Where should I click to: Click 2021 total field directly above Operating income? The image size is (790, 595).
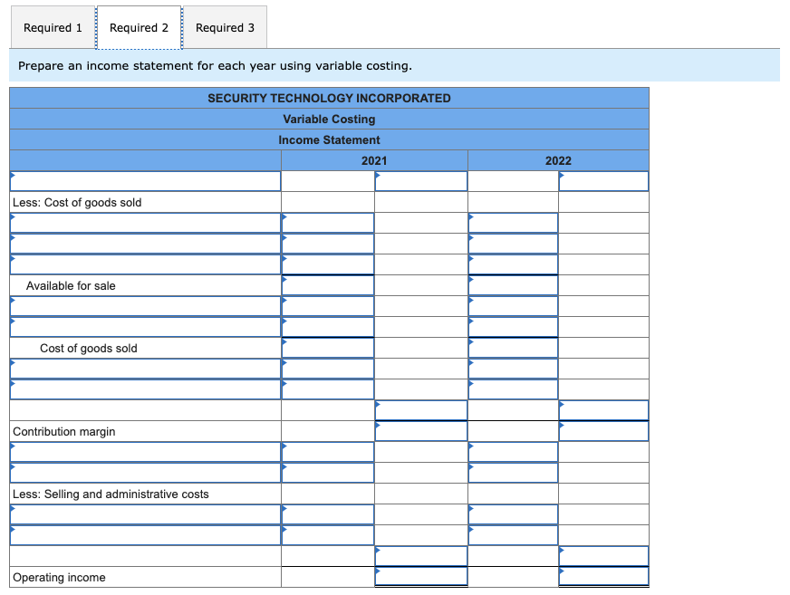click(421, 556)
